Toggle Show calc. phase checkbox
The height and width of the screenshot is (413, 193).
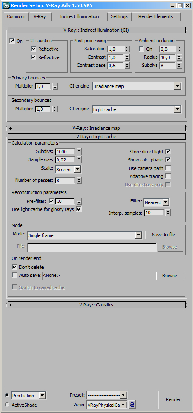pyautogui.click(x=168, y=160)
